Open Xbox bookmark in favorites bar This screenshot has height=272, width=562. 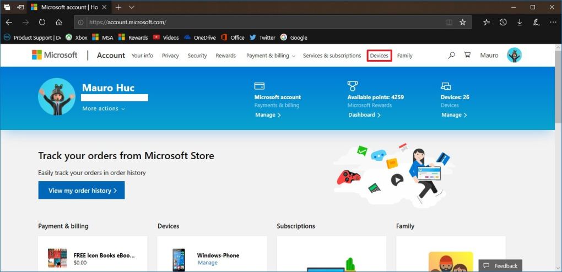(x=77, y=37)
